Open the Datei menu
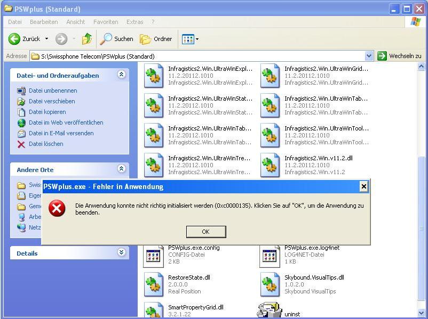The width and height of the screenshot is (428, 319). [15, 22]
